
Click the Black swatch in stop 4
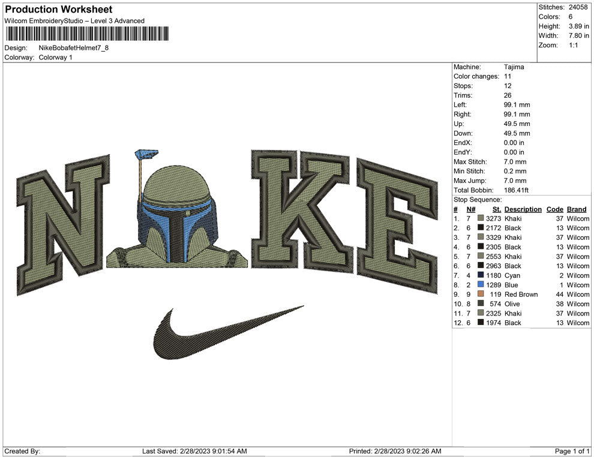[481, 246]
